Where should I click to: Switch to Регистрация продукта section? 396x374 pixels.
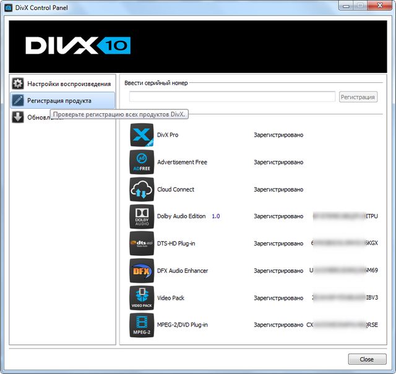click(59, 100)
